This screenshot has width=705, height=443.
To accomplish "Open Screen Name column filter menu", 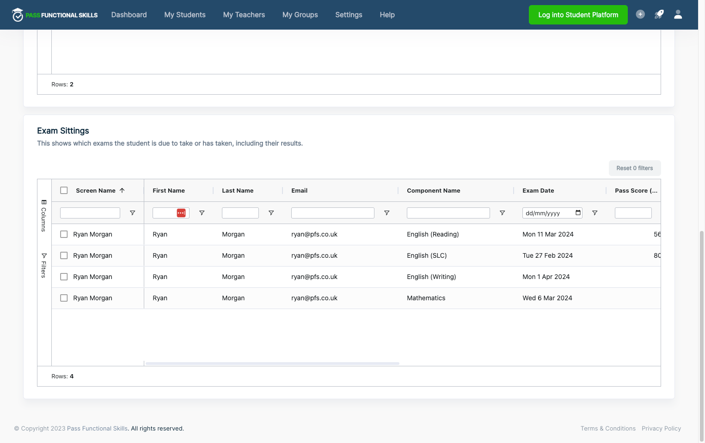I will tap(133, 213).
